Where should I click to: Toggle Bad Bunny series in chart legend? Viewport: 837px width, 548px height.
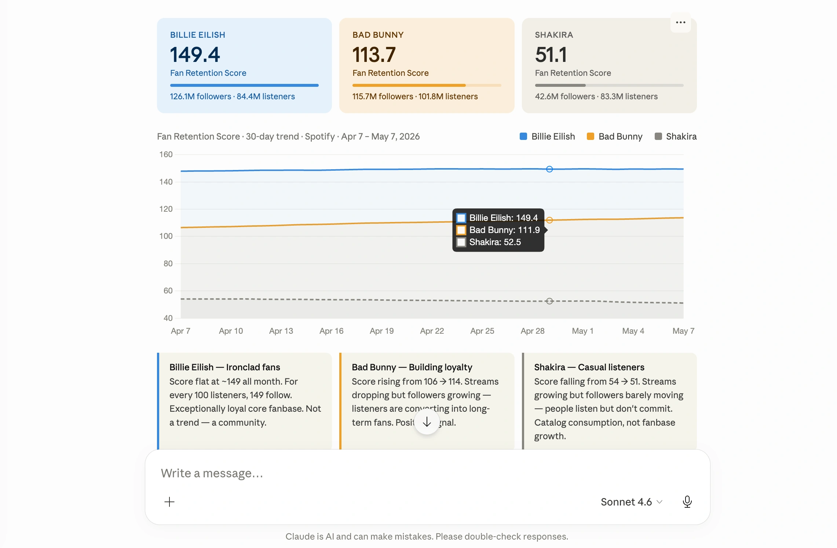pyautogui.click(x=614, y=136)
